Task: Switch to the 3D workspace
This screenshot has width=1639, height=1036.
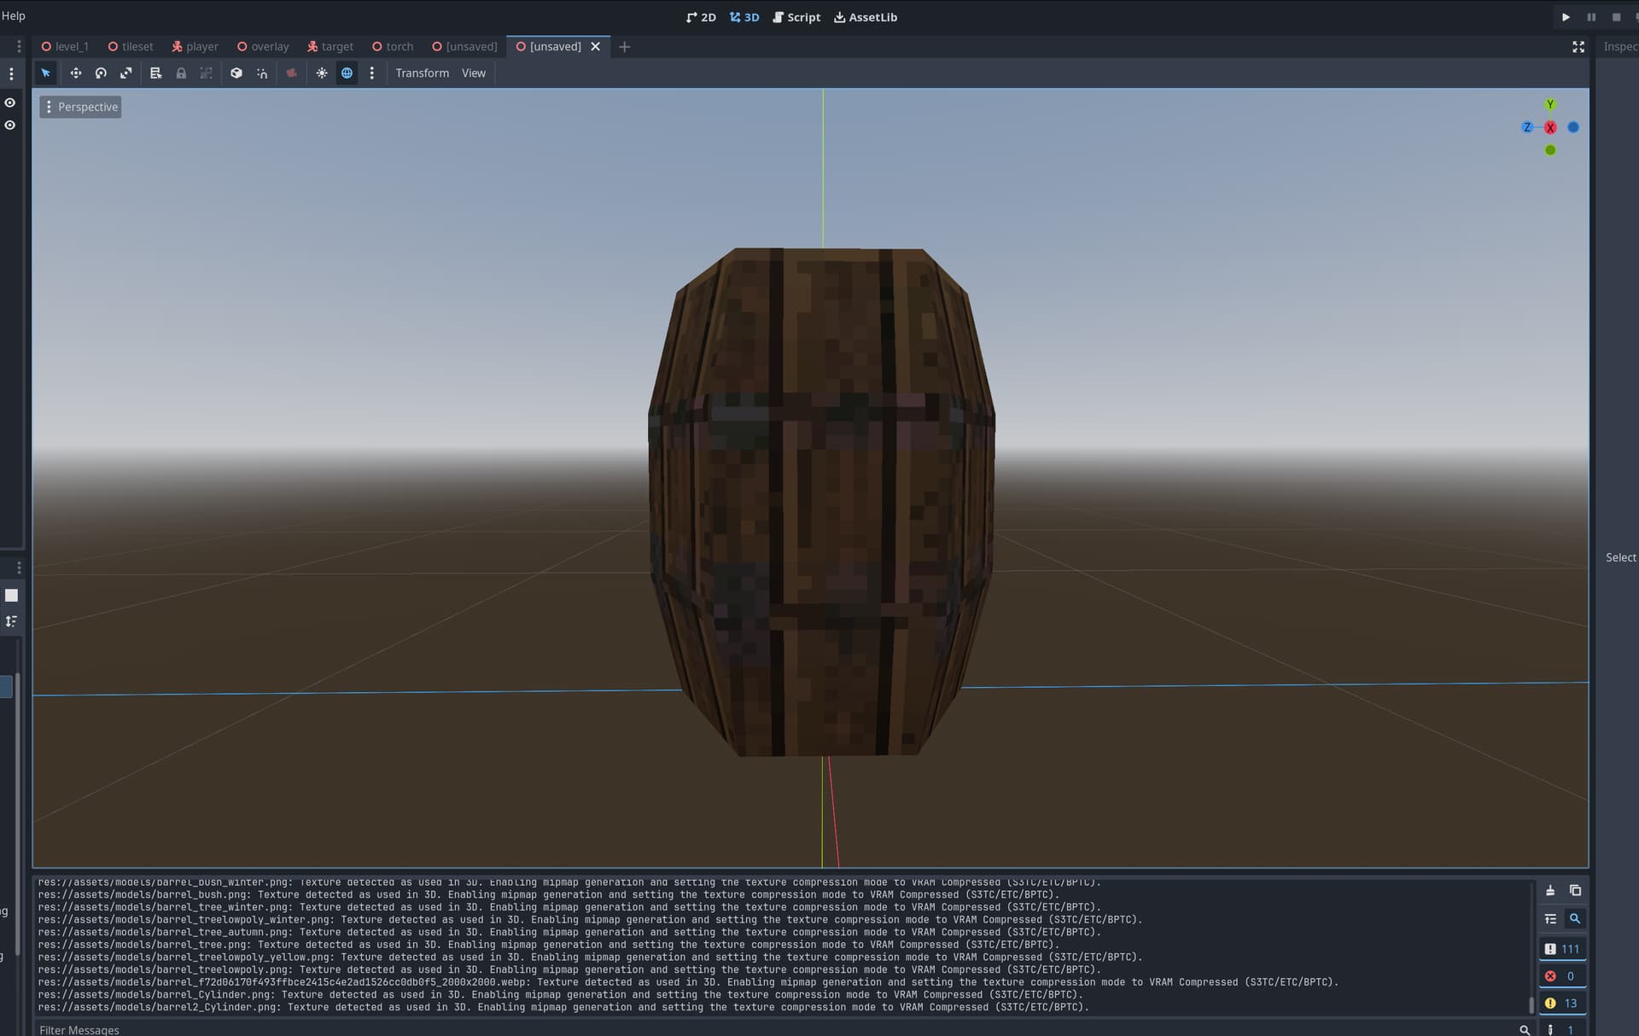Action: [744, 17]
